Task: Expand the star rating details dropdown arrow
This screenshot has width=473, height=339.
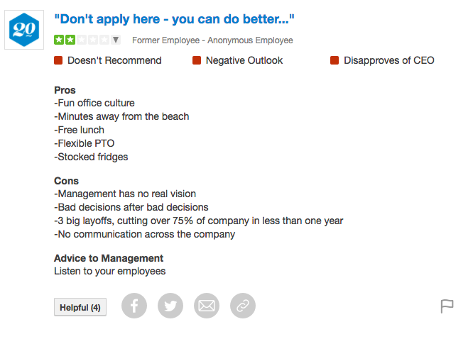Action: pyautogui.click(x=116, y=40)
